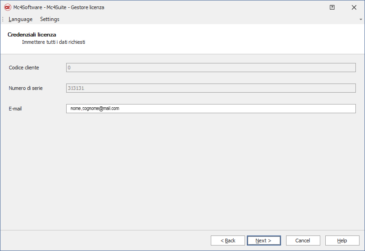This screenshot has height=251, width=365.
Task: Click the Mc4Software logo icon in title bar
Action: (x=7, y=7)
